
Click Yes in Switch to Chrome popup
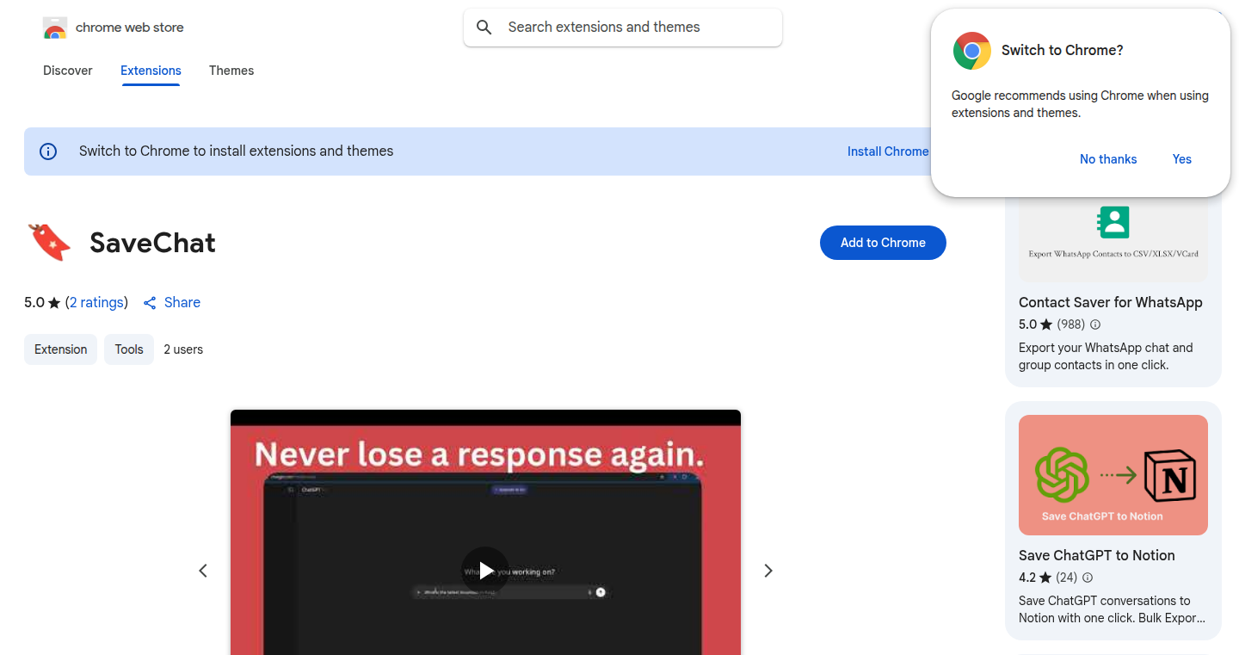1182,159
